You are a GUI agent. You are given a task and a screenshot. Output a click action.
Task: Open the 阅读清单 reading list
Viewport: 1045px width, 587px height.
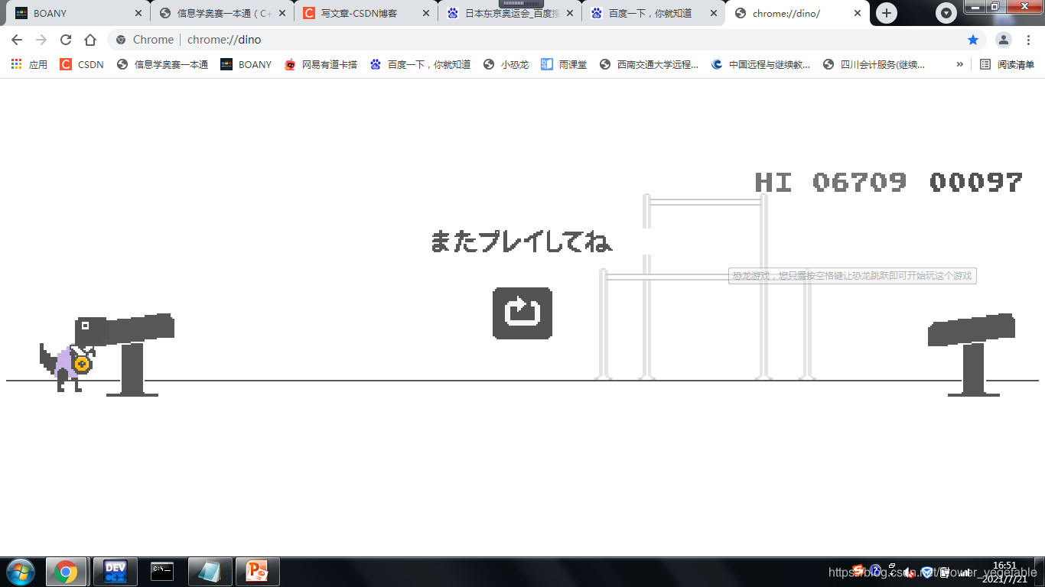pyautogui.click(x=1008, y=64)
